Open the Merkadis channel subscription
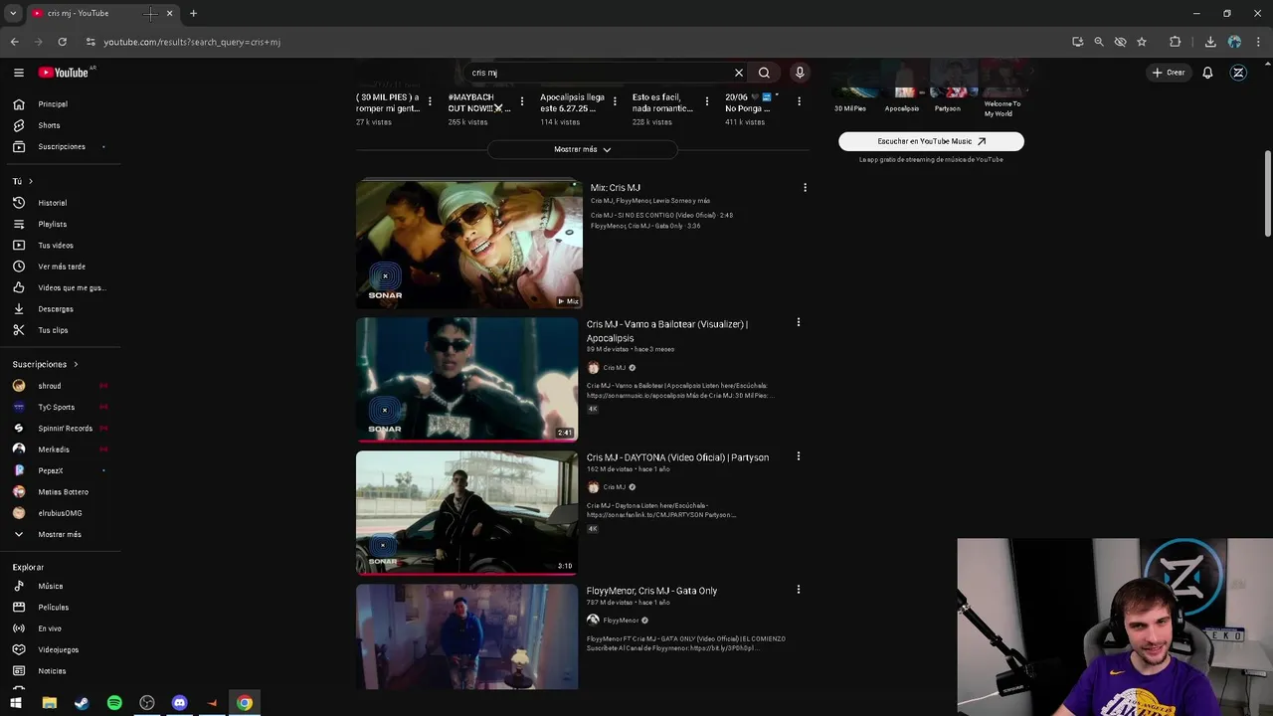The image size is (1273, 716). tap(54, 449)
